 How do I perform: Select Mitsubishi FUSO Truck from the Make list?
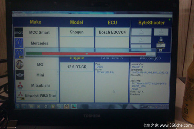[36, 96]
